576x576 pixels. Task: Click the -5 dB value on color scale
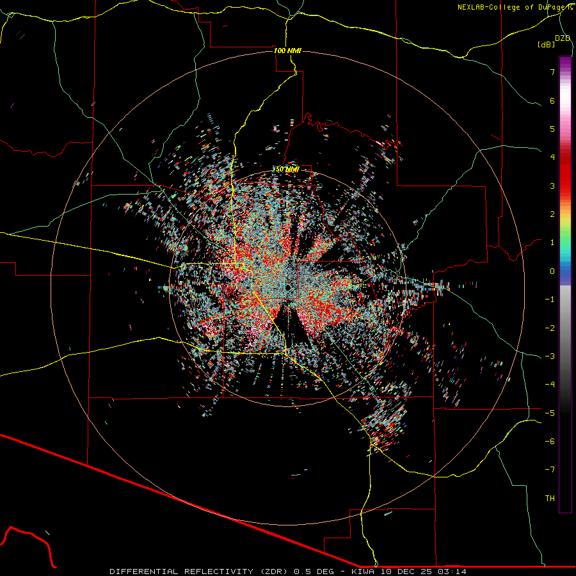[550, 413]
